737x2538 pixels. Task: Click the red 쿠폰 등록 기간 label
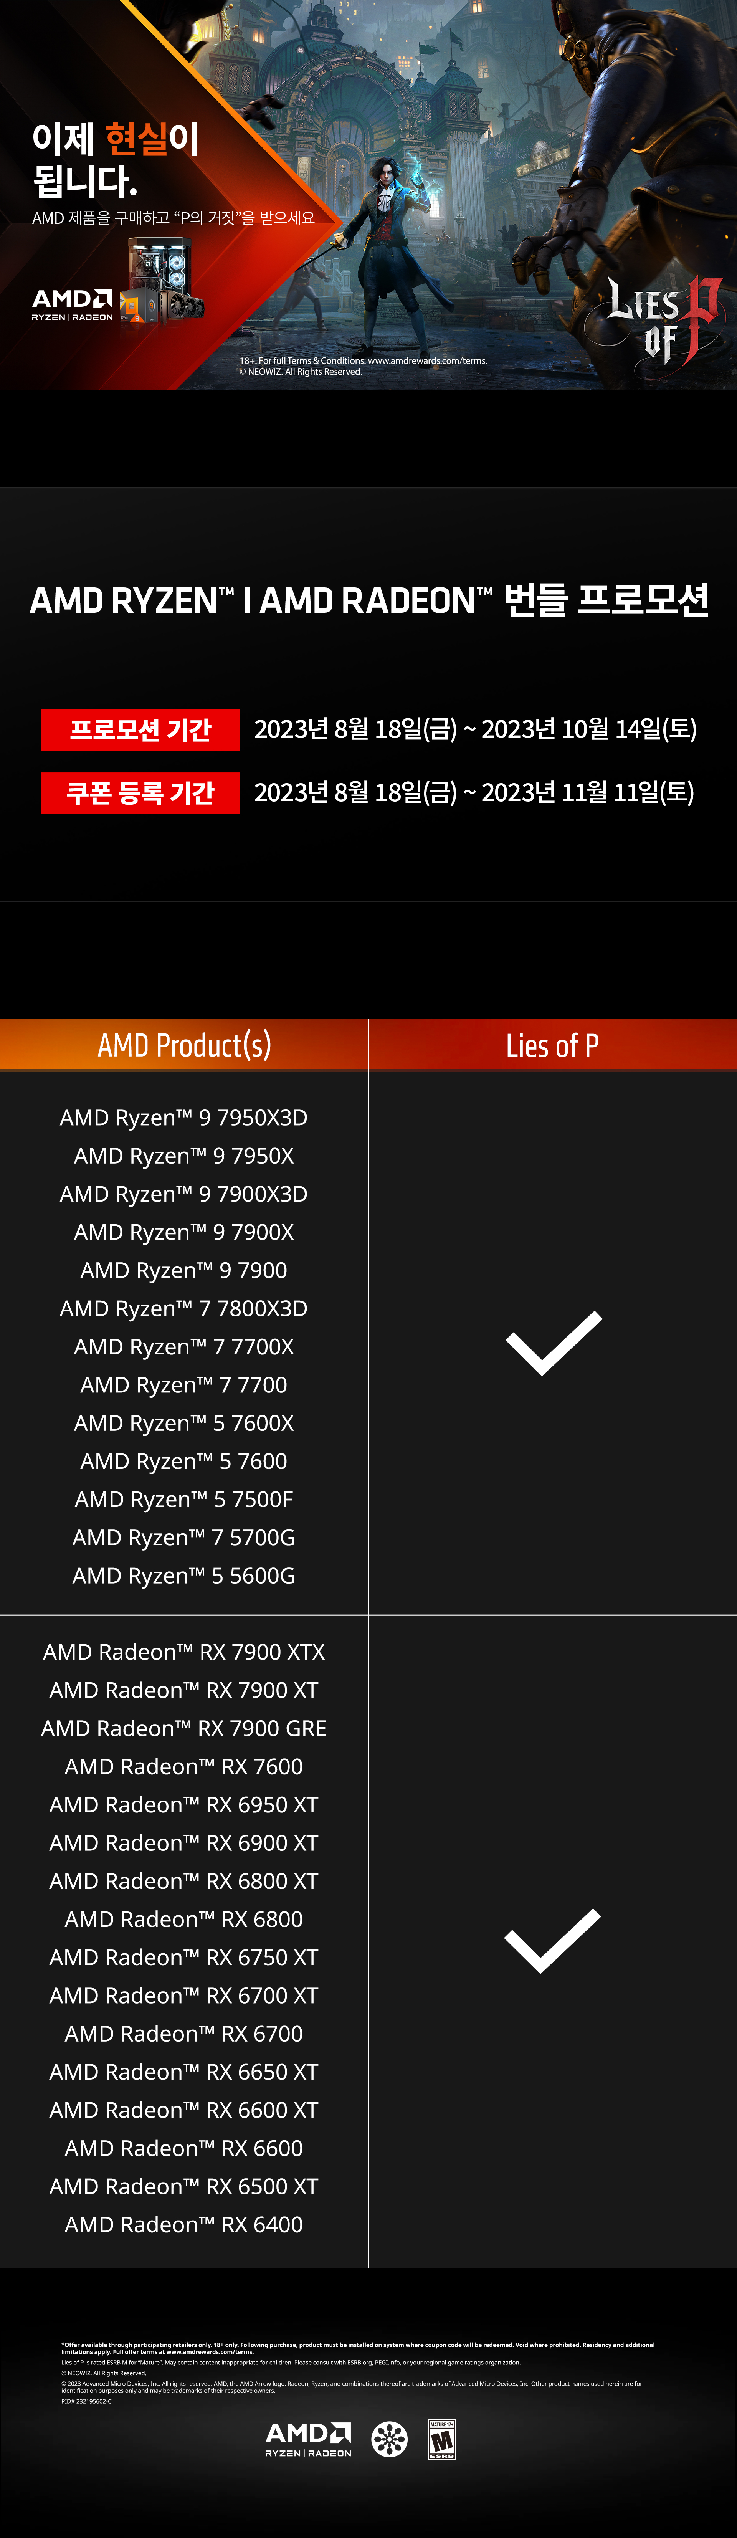pyautogui.click(x=140, y=793)
